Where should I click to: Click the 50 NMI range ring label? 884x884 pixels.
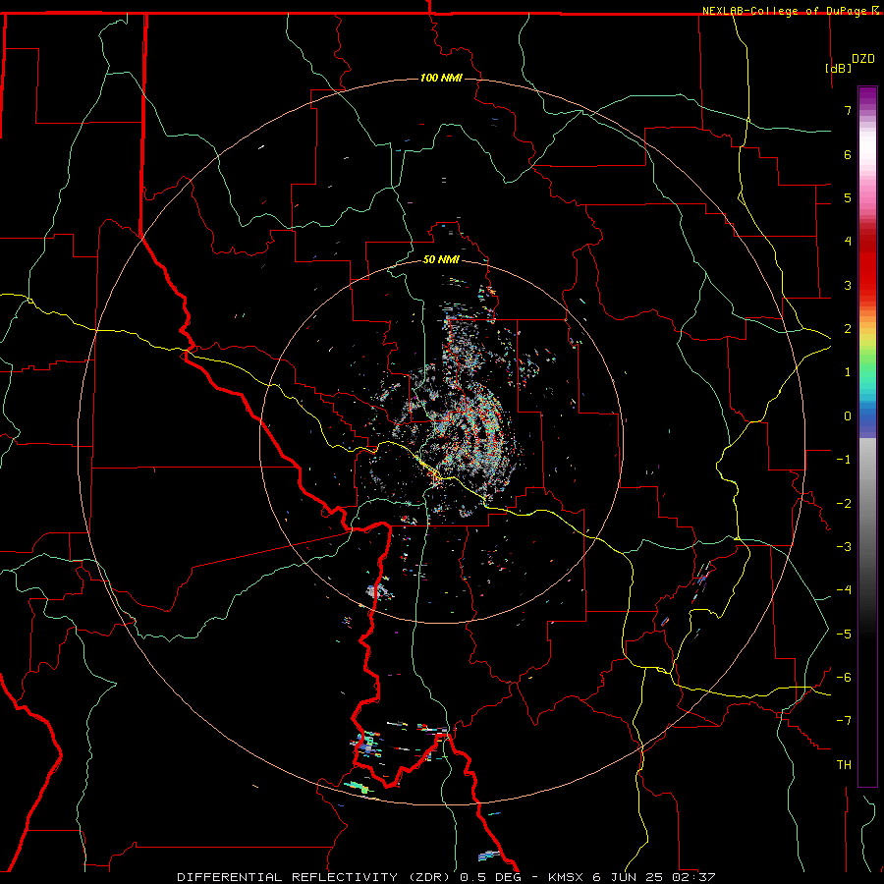tap(441, 259)
